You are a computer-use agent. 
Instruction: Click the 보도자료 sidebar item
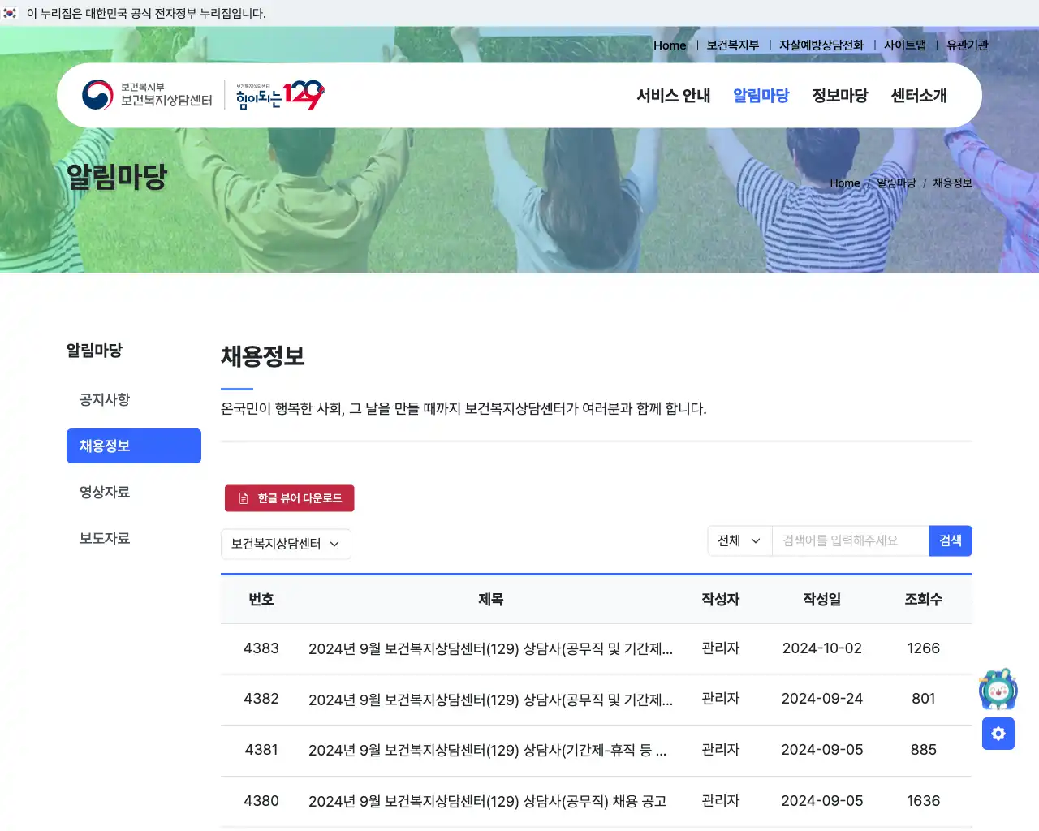click(104, 538)
